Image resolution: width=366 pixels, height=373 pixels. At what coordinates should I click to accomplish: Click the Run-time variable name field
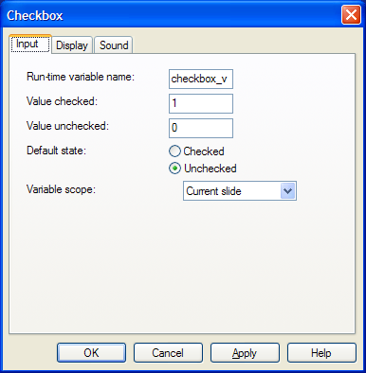pyautogui.click(x=201, y=79)
